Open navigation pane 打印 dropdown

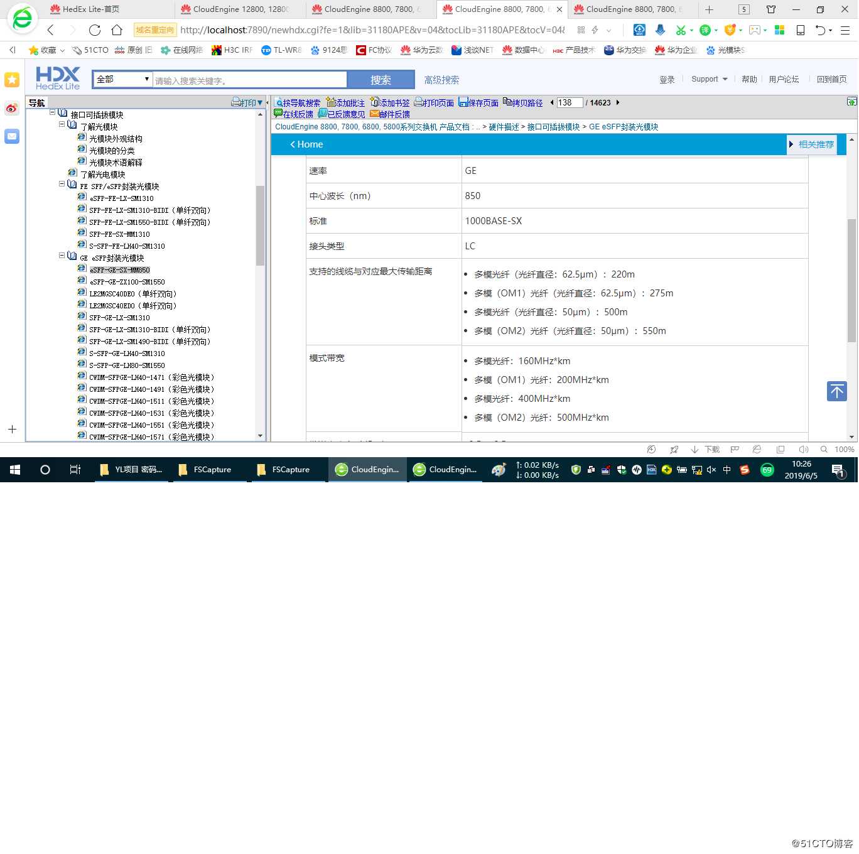pyautogui.click(x=247, y=102)
